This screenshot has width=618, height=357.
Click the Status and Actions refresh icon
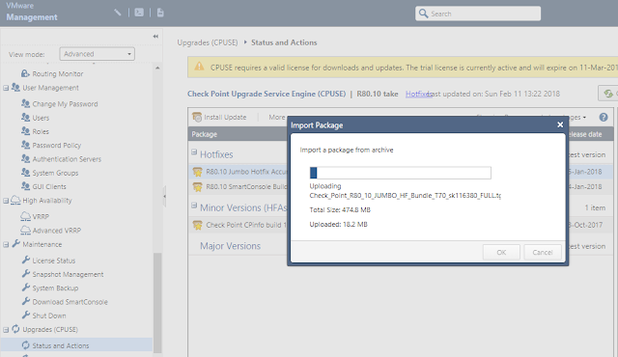pos(26,345)
